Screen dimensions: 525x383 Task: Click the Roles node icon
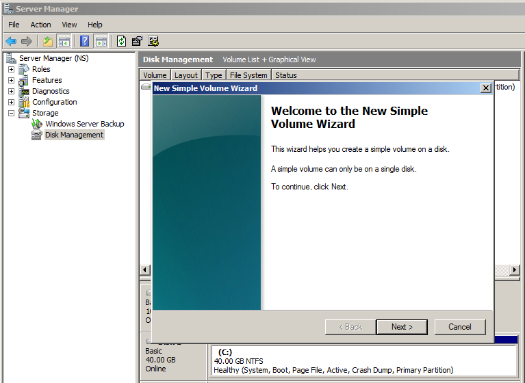pyautogui.click(x=24, y=69)
